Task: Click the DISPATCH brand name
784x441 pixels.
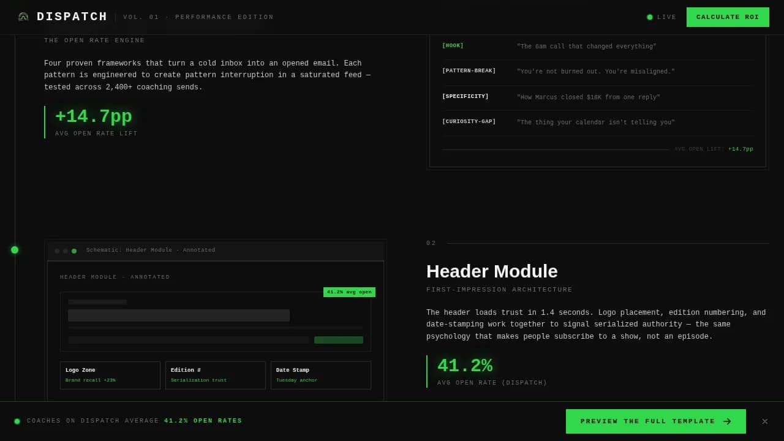Action: click(72, 17)
